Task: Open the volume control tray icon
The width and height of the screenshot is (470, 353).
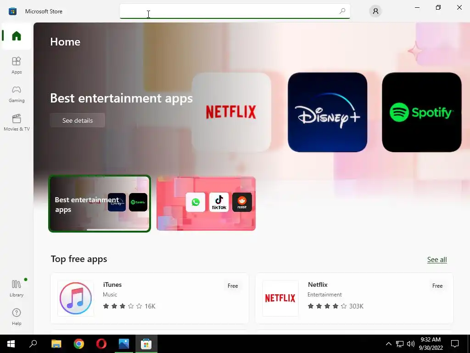Action: [x=411, y=344]
